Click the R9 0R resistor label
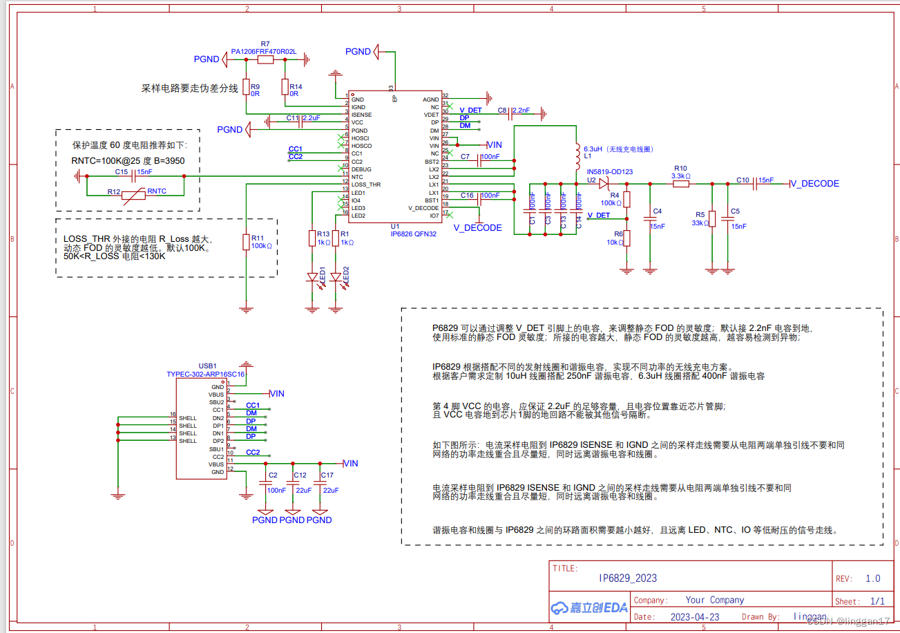 [255, 90]
